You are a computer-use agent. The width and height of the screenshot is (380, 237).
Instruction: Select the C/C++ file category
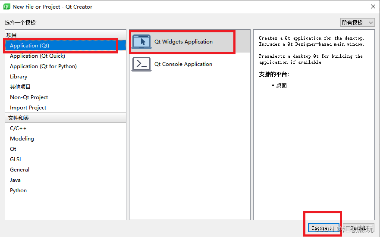[66, 128]
